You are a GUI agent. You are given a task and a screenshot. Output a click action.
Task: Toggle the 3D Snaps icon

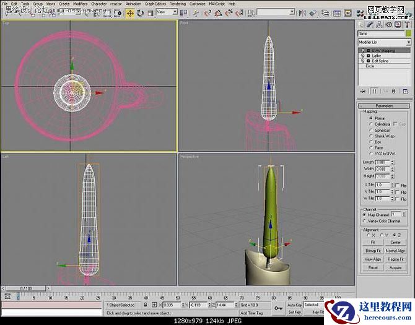tap(208, 13)
